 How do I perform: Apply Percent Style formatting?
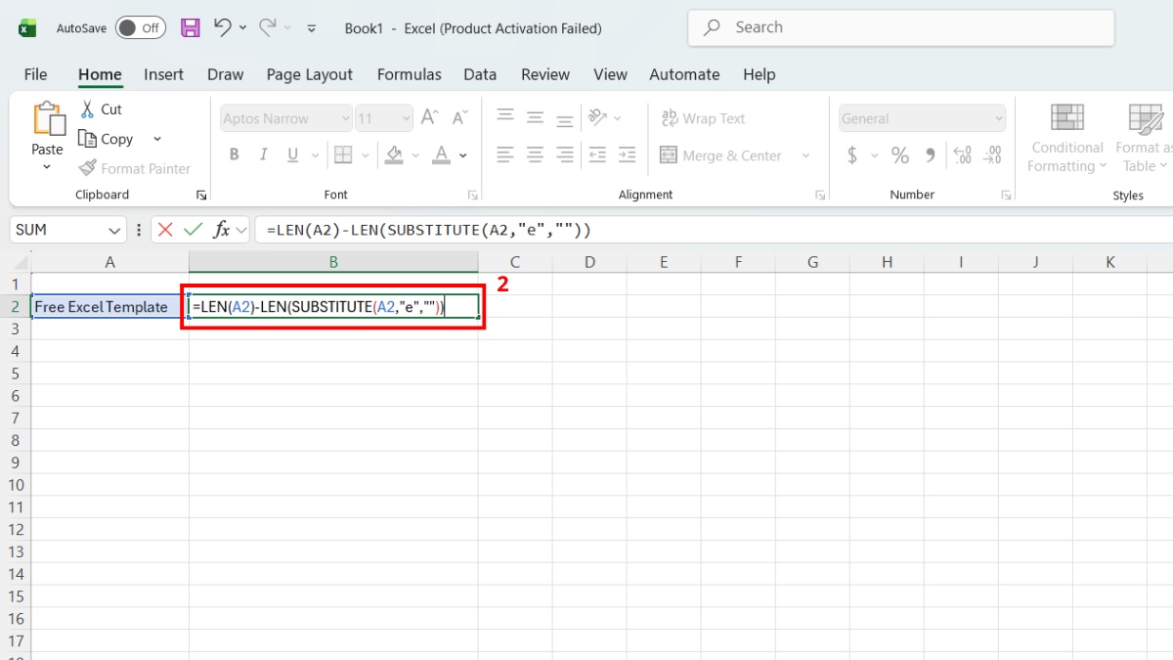click(900, 154)
